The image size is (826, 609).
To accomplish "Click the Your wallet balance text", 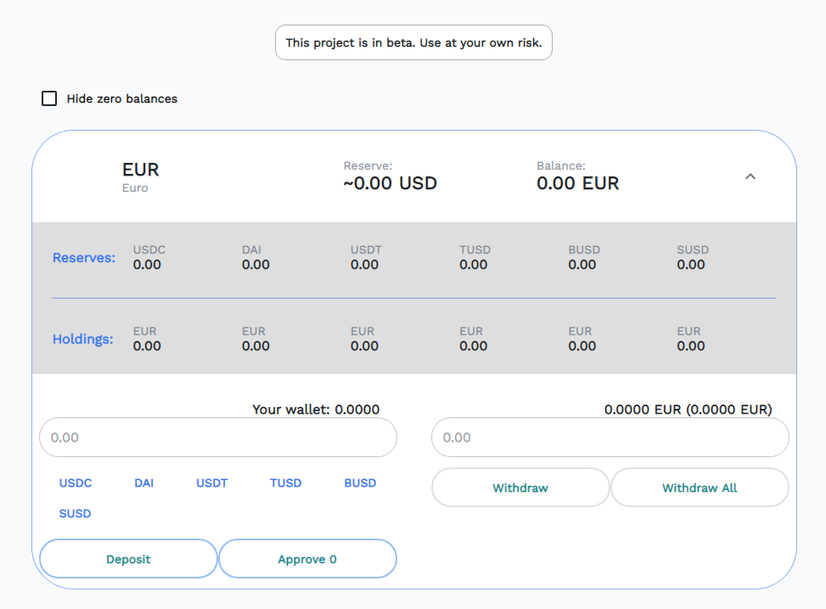I will point(316,410).
